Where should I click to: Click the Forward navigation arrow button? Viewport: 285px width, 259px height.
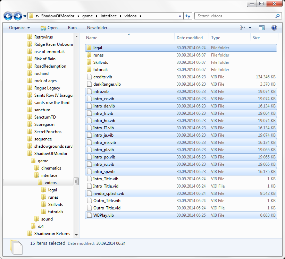pyautogui.click(x=18, y=16)
